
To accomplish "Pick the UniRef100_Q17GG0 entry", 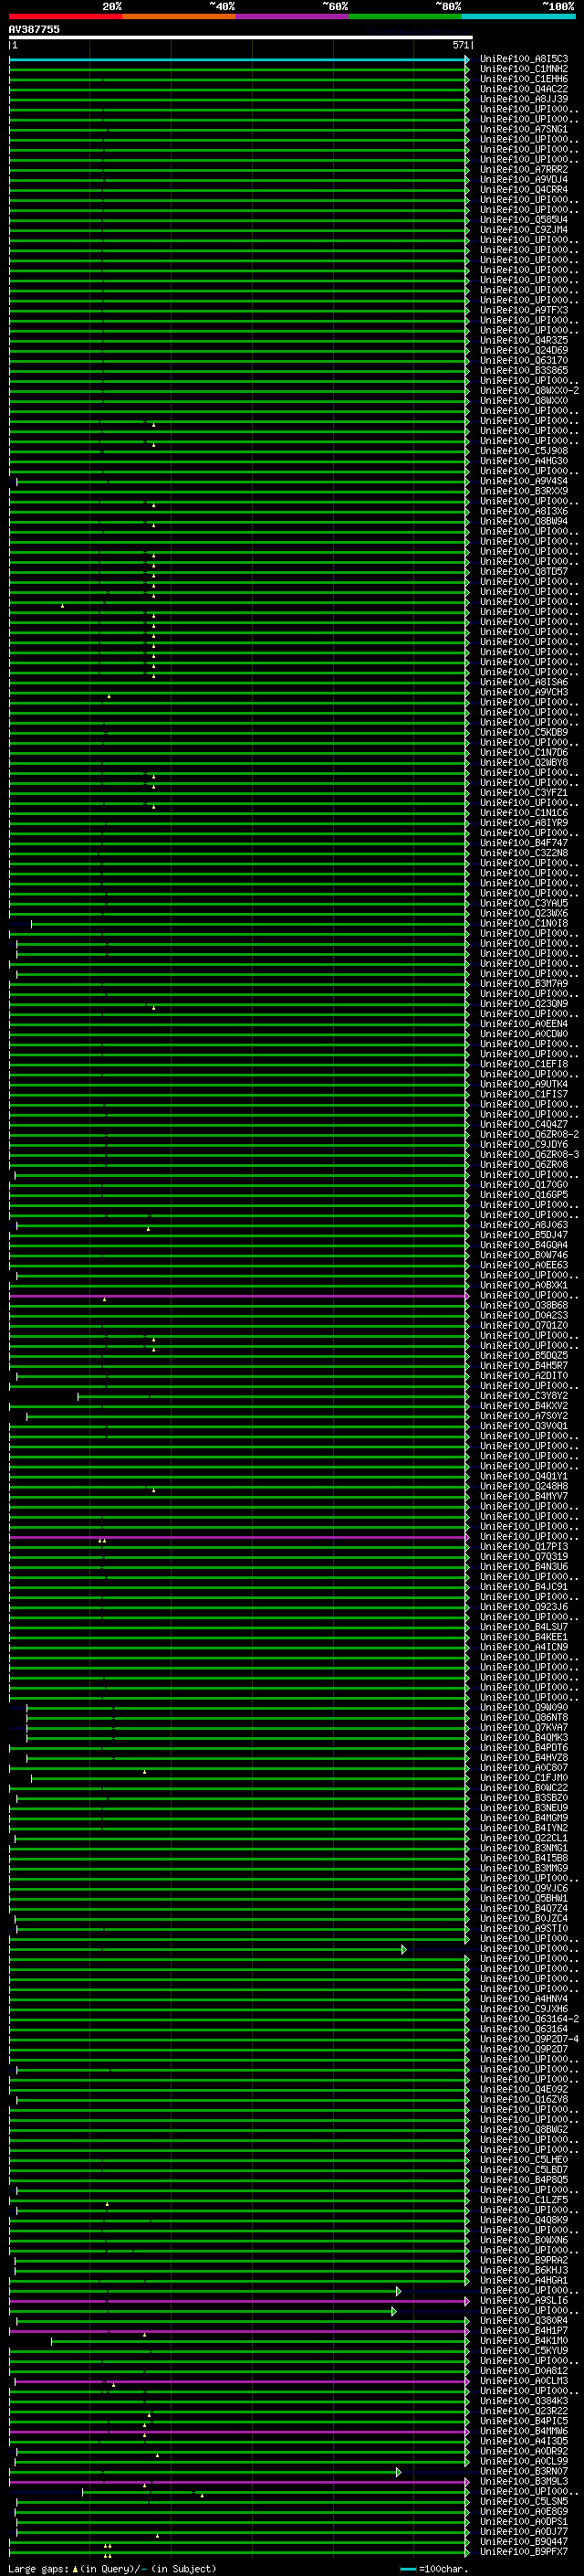I will point(524,1185).
